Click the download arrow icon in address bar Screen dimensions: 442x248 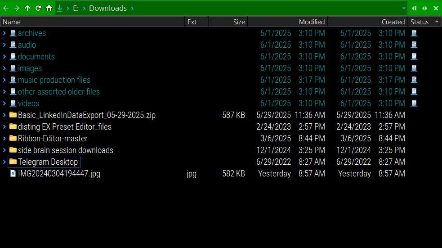coord(59,8)
